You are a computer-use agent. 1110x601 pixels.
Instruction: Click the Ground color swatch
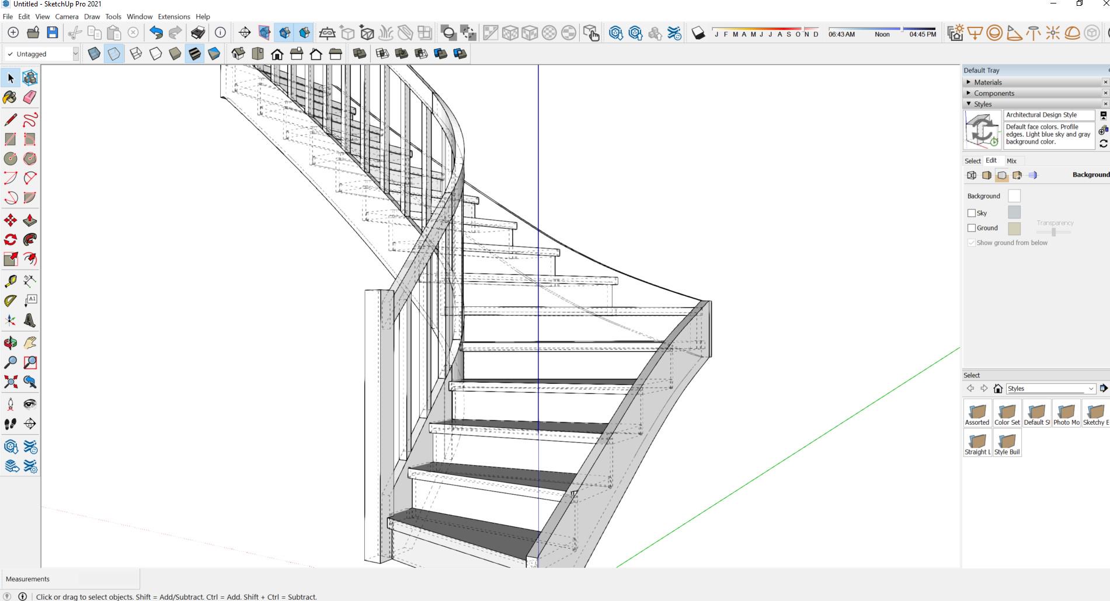point(1014,229)
